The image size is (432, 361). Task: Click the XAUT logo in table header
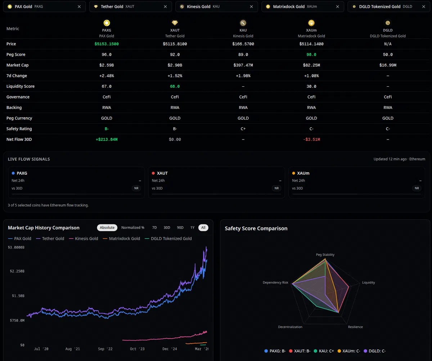(x=175, y=23)
